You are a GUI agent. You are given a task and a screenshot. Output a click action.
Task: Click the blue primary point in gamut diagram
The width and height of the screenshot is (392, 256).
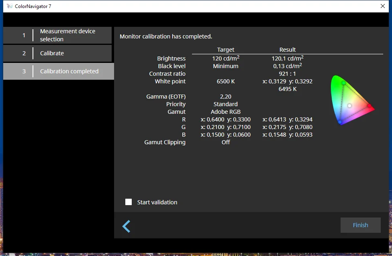coord(340,122)
